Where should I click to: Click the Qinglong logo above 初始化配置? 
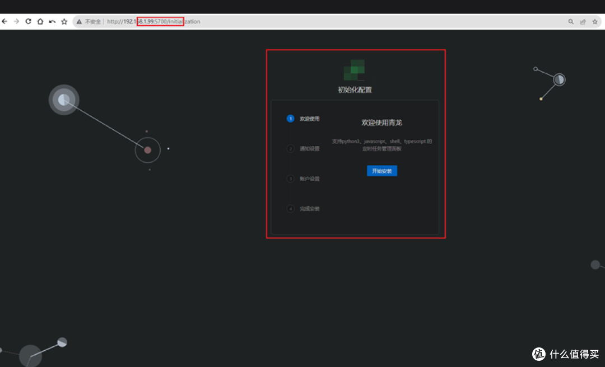point(354,70)
